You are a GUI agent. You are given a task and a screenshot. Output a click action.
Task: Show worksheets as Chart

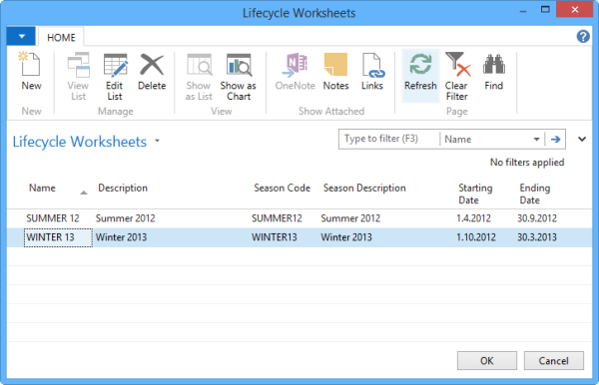[238, 77]
